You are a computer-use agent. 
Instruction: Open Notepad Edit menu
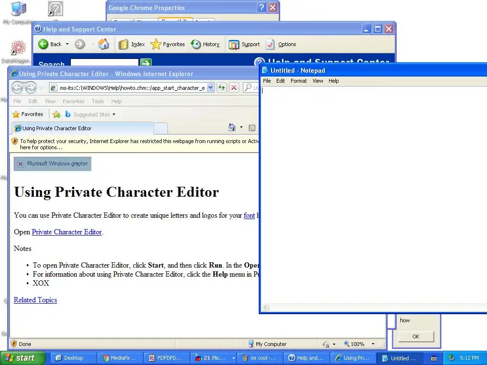click(x=281, y=81)
